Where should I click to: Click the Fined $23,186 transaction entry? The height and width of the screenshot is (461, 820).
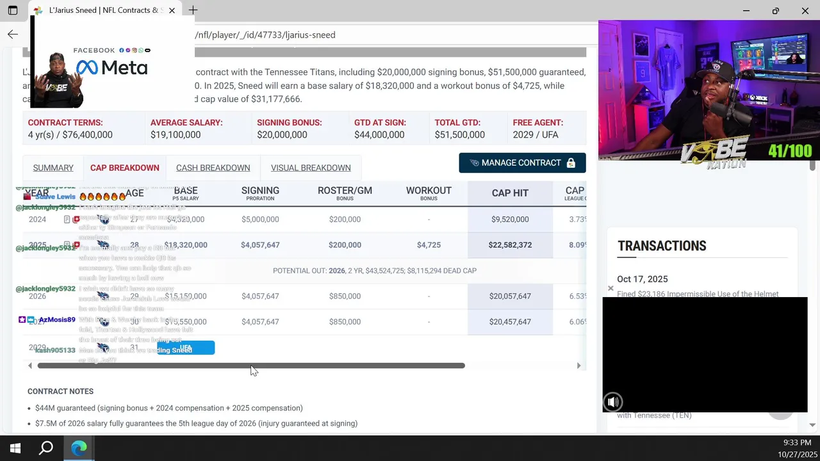click(x=698, y=294)
